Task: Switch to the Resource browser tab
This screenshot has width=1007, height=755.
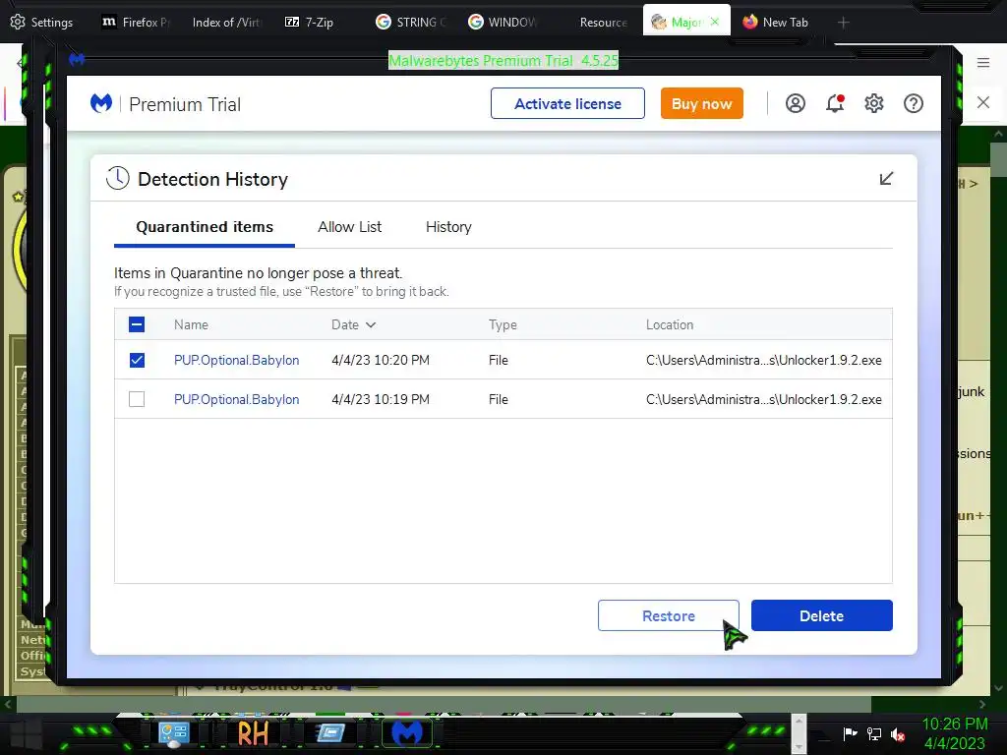Action: 603,22
